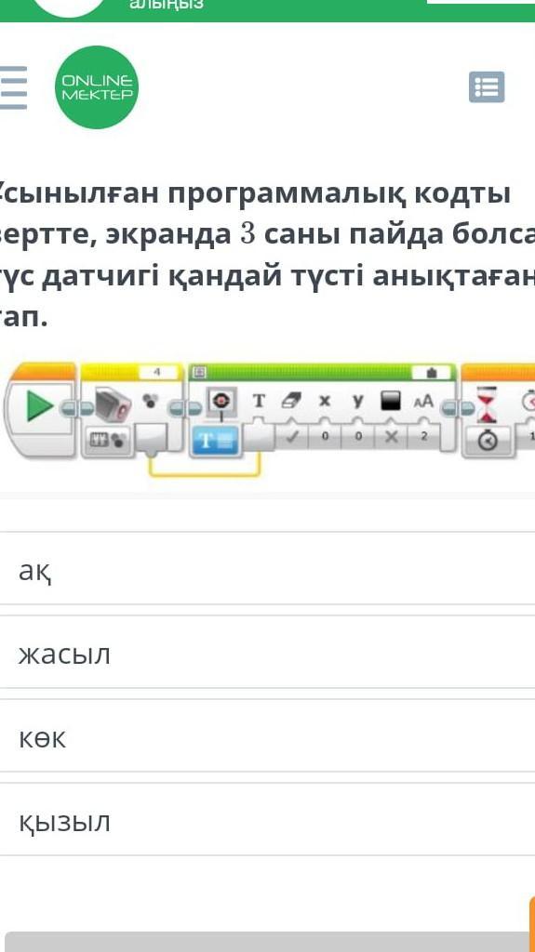Image resolution: width=535 pixels, height=952 pixels.
Task: Choose answer option қызыл
Action: (268, 820)
